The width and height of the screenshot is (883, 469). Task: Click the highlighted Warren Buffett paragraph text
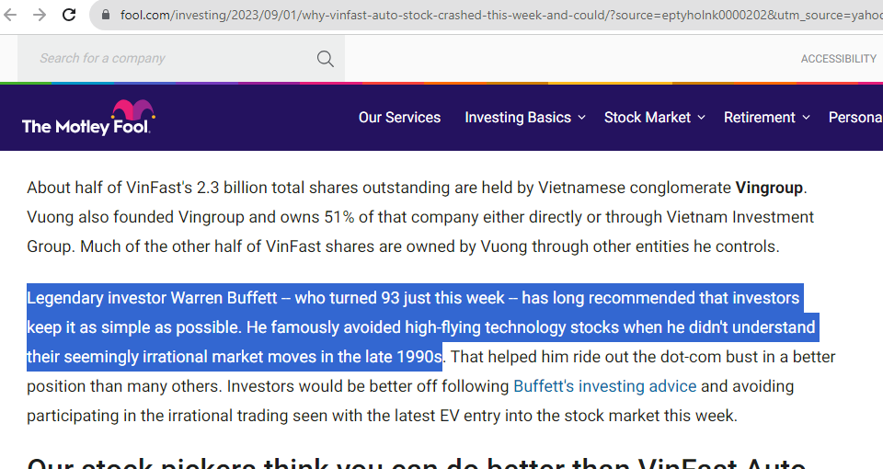click(414, 327)
